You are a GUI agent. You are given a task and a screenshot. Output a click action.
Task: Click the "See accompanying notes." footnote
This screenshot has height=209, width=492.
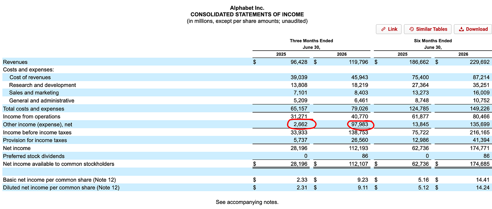point(247,202)
